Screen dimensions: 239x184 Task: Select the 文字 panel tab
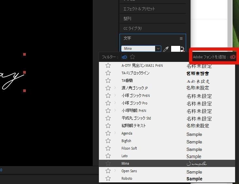127,38
